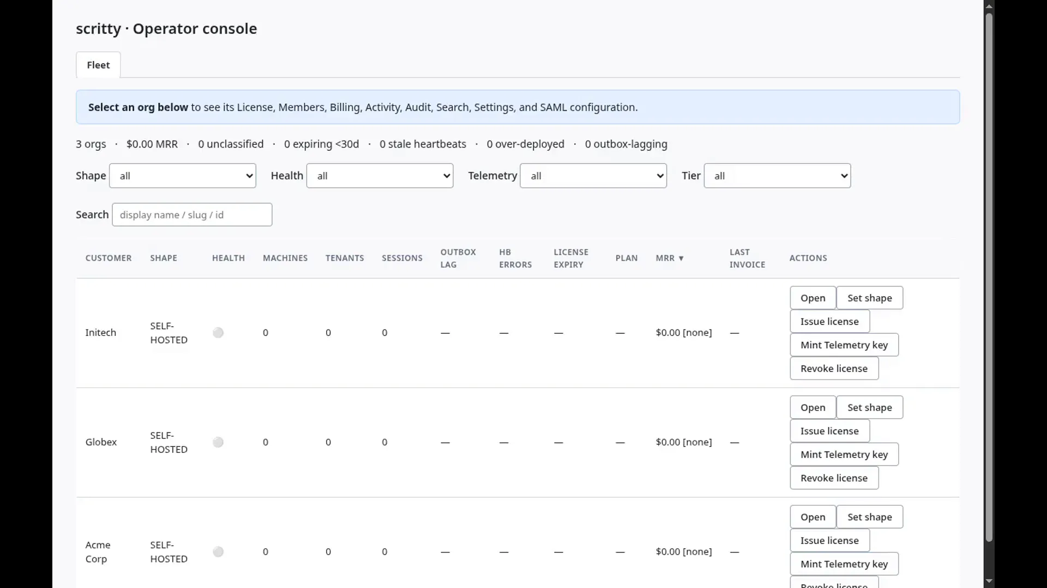Click Acme Corp's health status dot

[218, 552]
